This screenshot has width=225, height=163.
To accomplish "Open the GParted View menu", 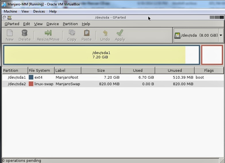I will [38, 24].
